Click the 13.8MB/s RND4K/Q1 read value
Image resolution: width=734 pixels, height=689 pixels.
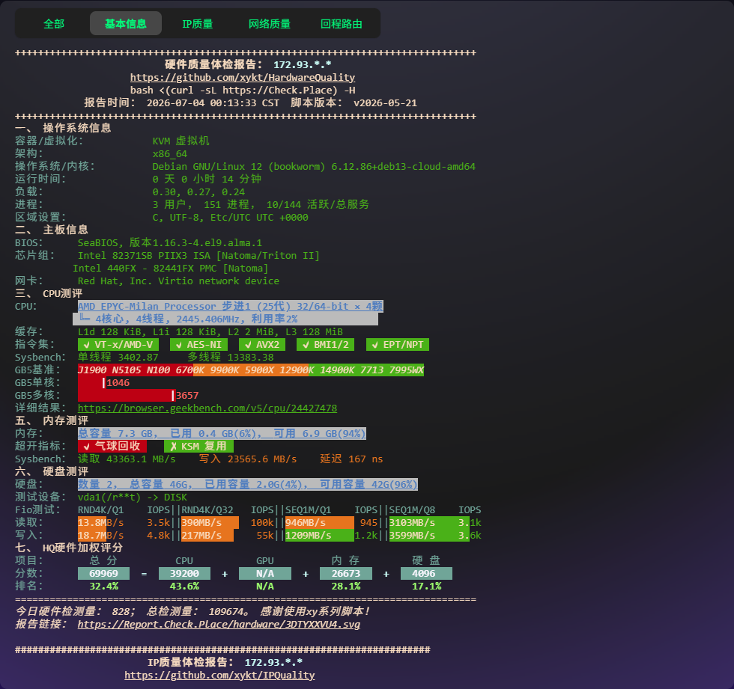coord(100,523)
